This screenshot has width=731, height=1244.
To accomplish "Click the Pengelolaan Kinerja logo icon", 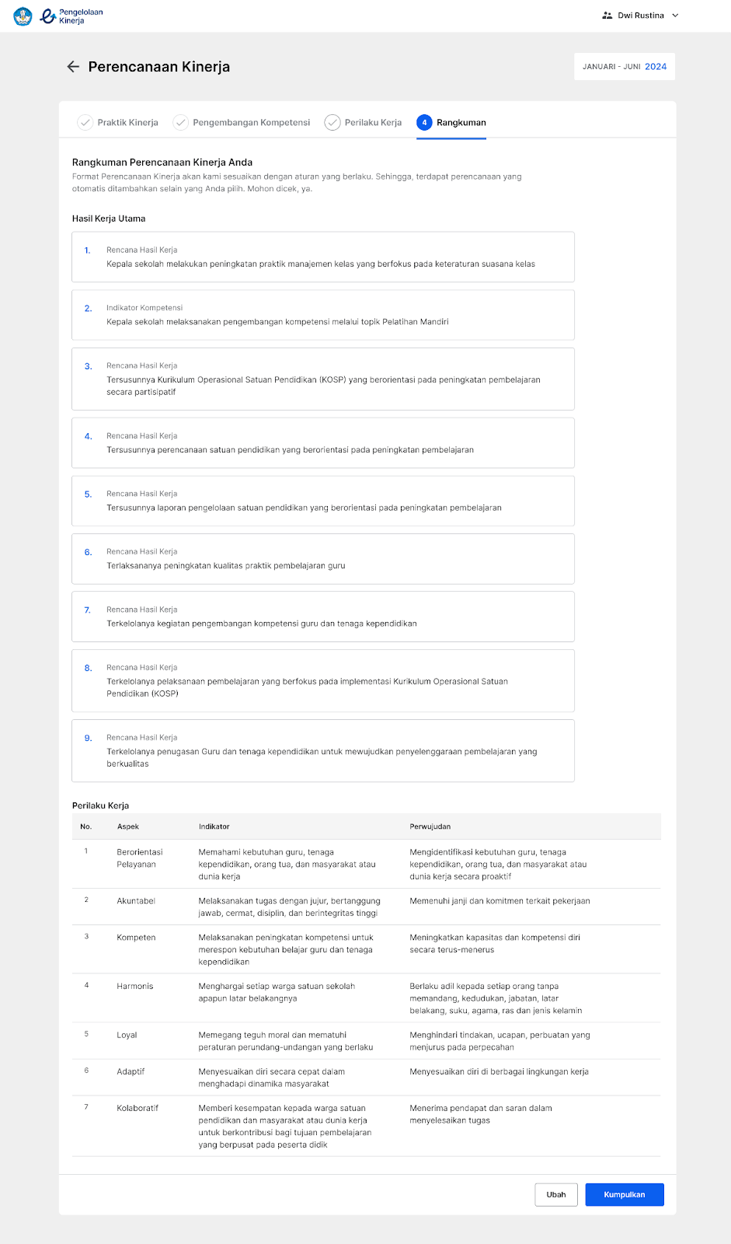I will pos(48,16).
